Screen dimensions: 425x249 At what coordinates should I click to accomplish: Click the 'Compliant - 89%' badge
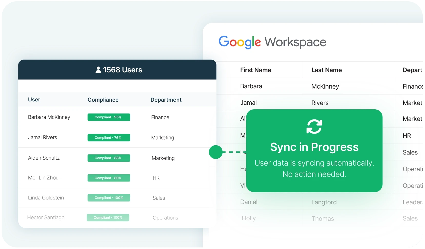(109, 178)
